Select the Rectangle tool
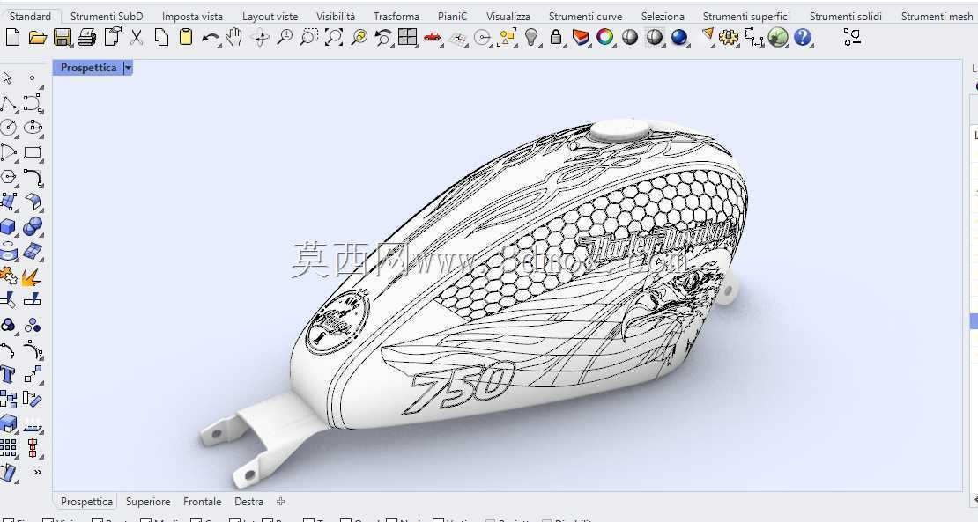The width and height of the screenshot is (978, 522). [x=33, y=152]
